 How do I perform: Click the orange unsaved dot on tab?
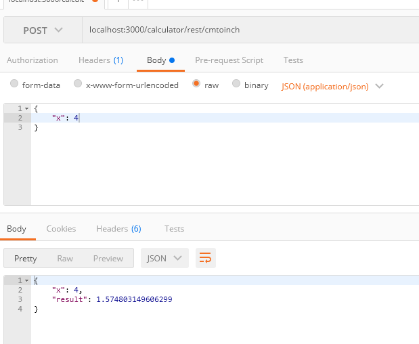click(x=95, y=1)
